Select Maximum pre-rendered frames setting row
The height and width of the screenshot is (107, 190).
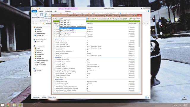pyautogui.click(x=96, y=46)
